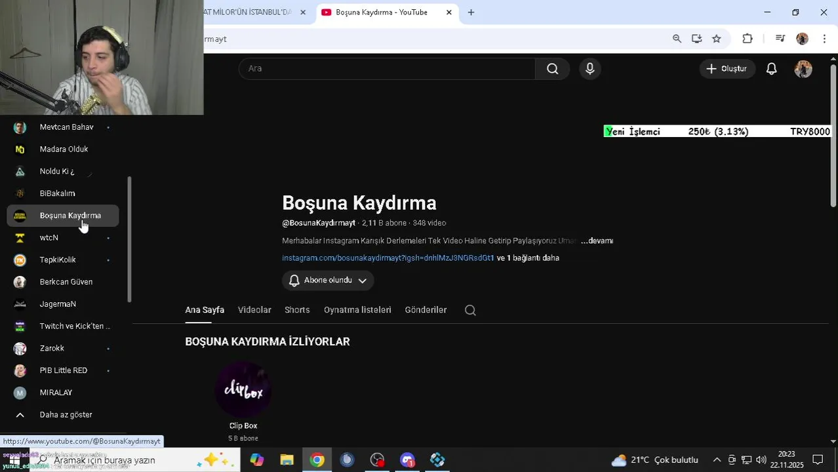Click the YouTube search magnifier button

coord(552,69)
